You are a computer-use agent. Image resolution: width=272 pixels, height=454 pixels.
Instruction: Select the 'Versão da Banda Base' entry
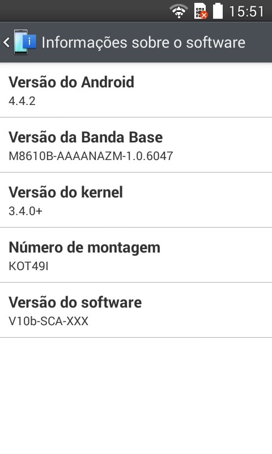point(136,145)
